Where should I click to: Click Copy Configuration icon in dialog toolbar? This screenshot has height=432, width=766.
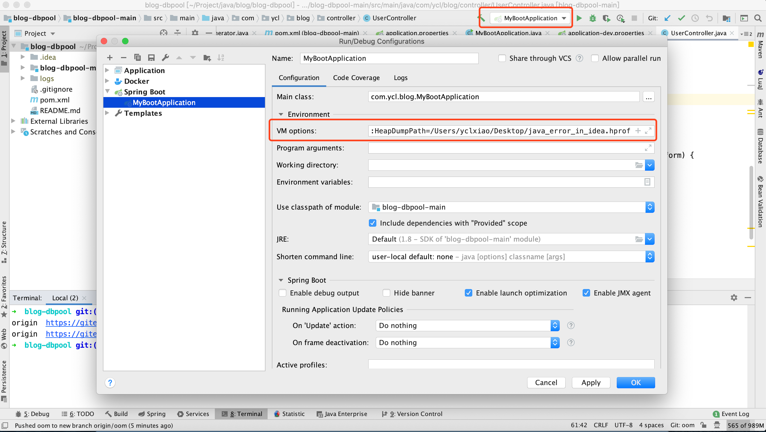click(x=137, y=58)
